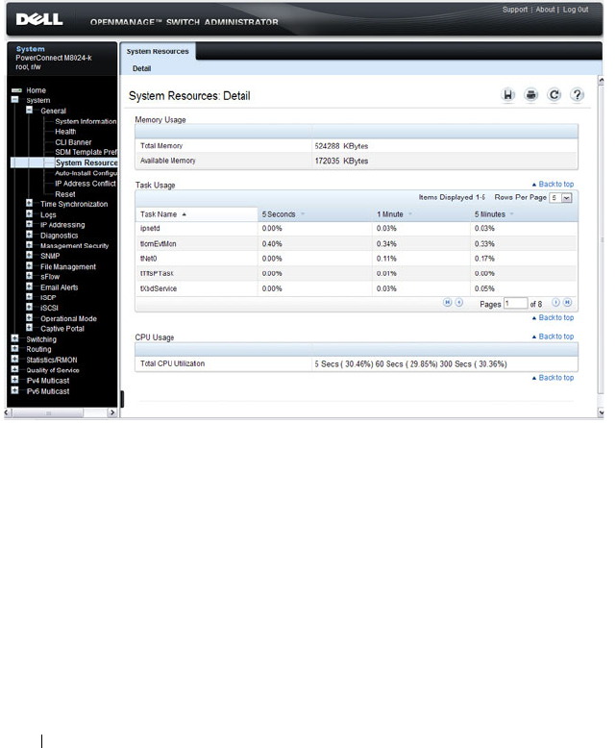Click the tXbdService task name

point(159,288)
